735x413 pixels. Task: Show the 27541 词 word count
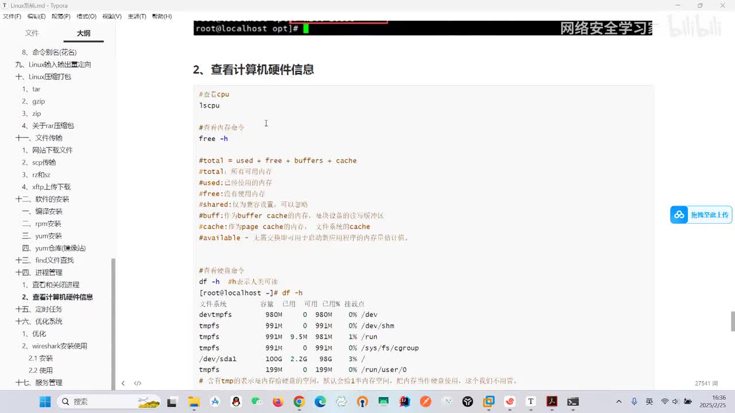coord(706,383)
